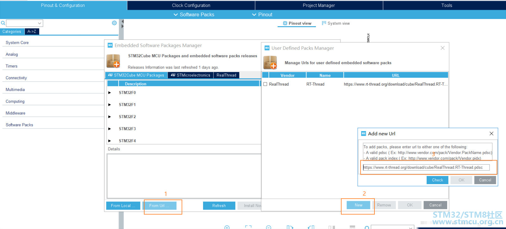506x229 pixels.
Task: Expand the STM32F0 package row
Action: click(110, 93)
